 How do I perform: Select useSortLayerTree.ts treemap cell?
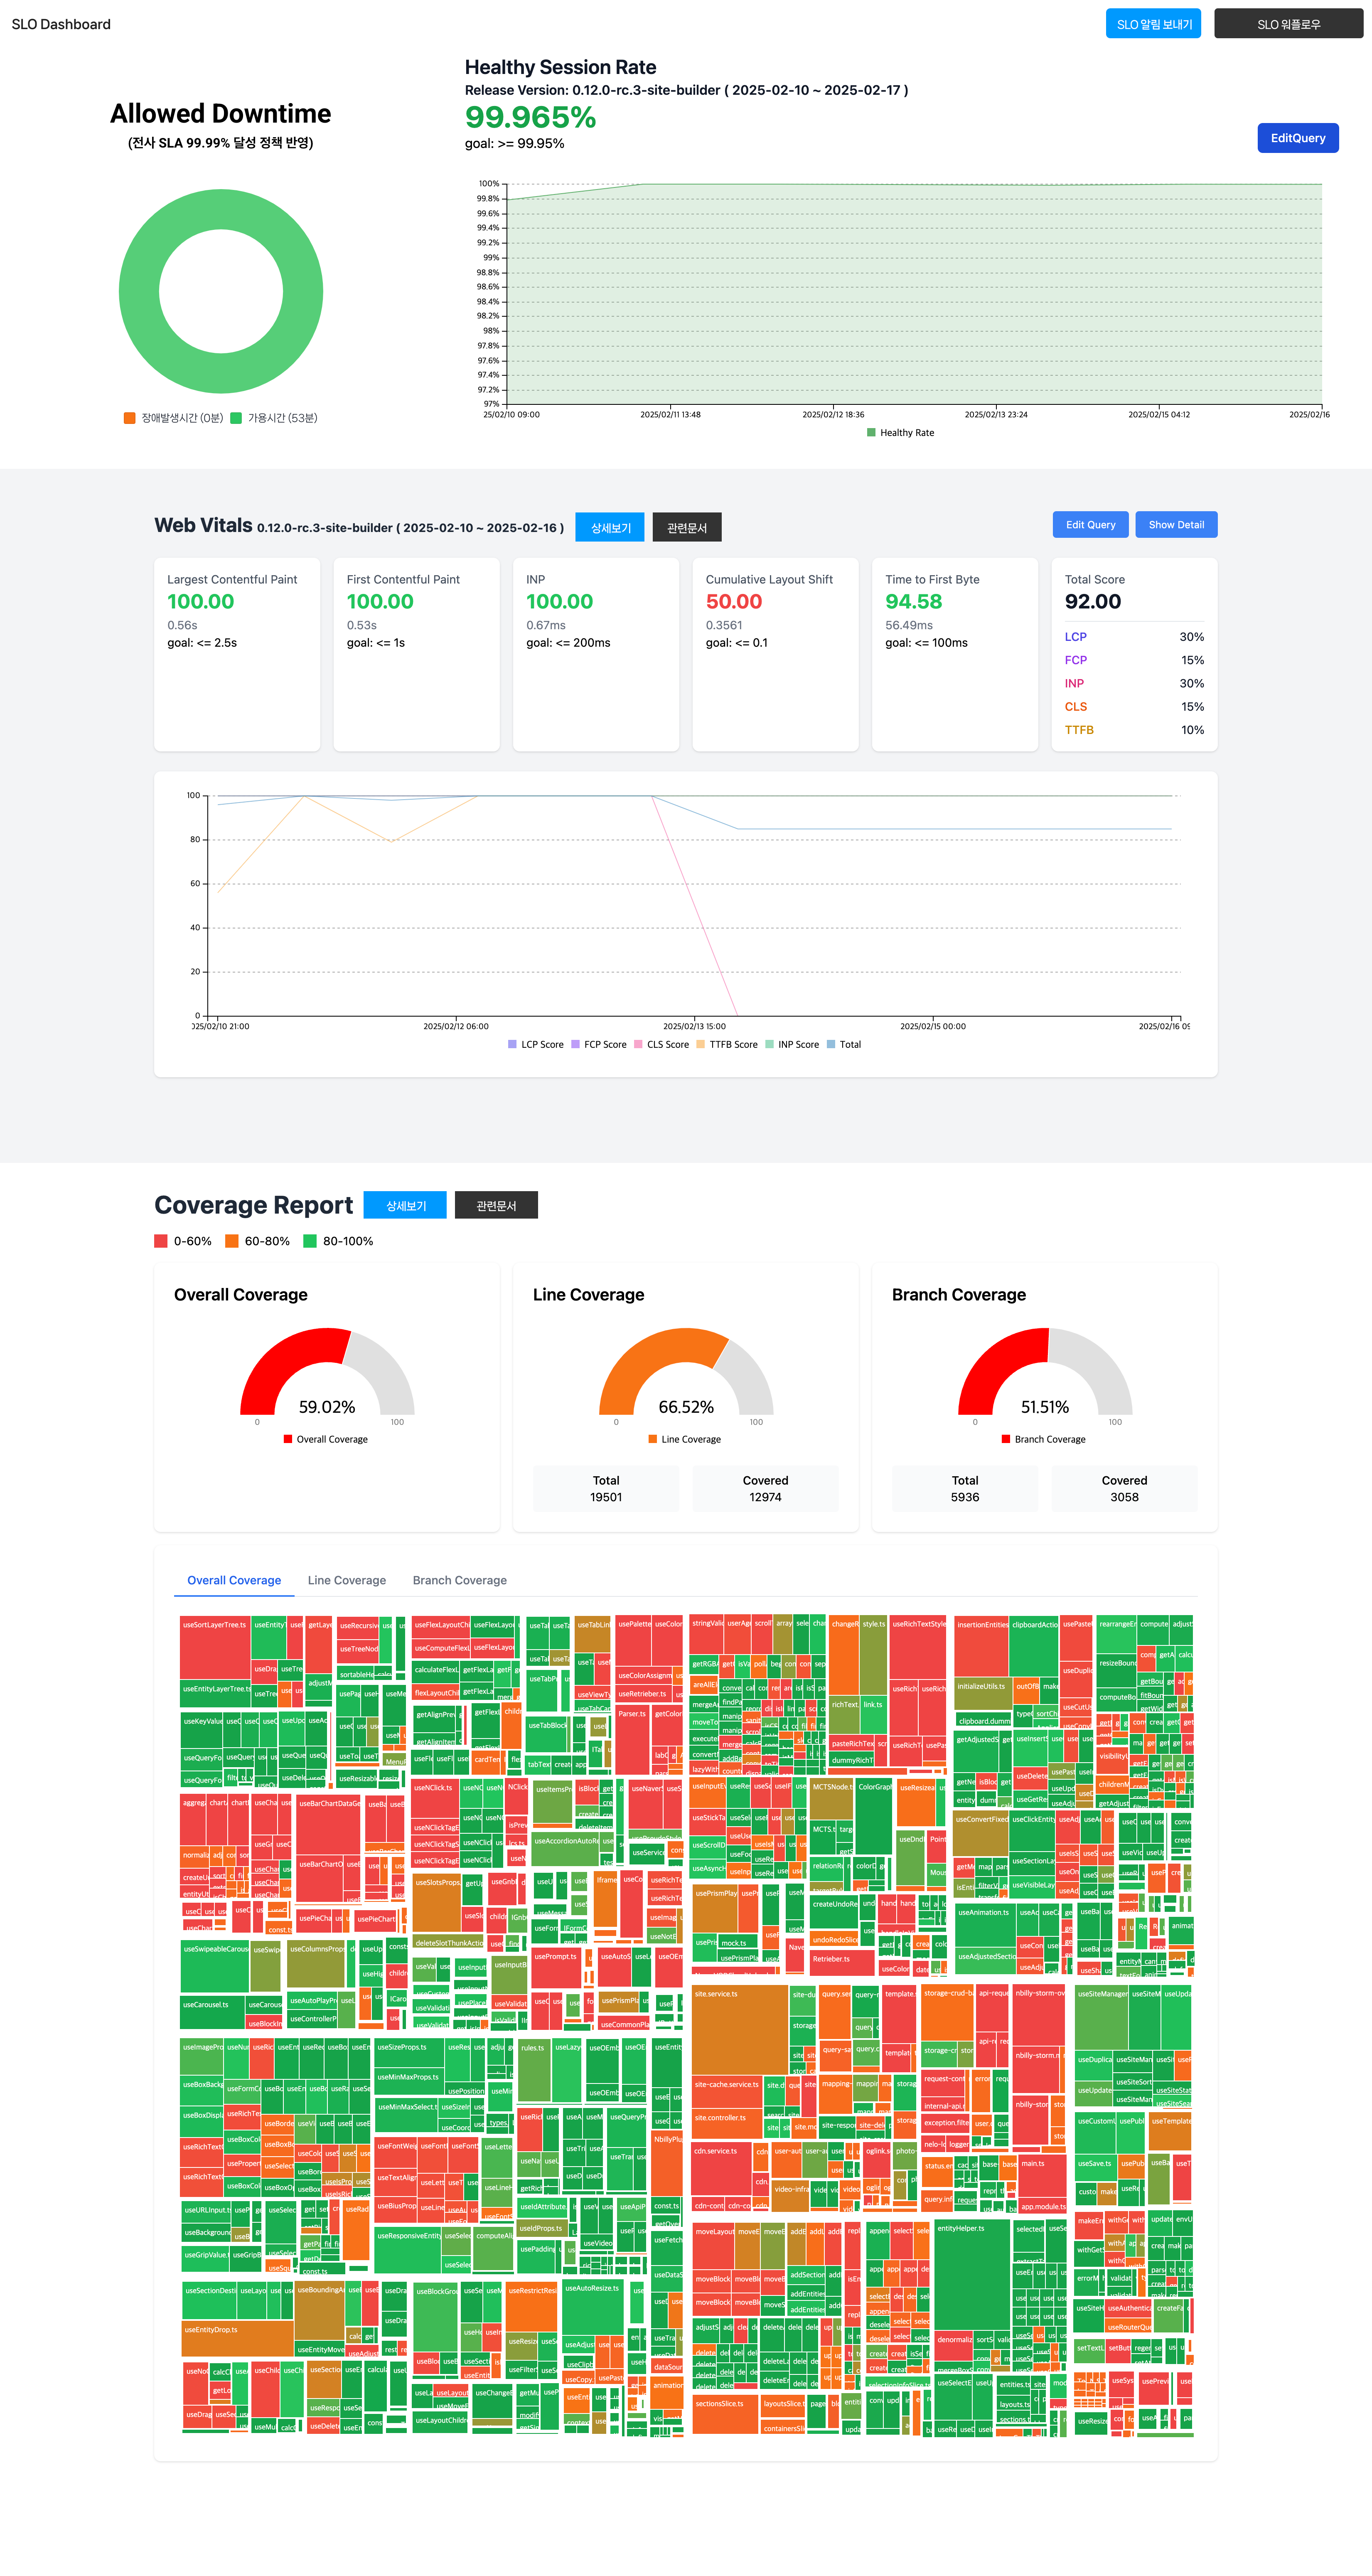[215, 1647]
